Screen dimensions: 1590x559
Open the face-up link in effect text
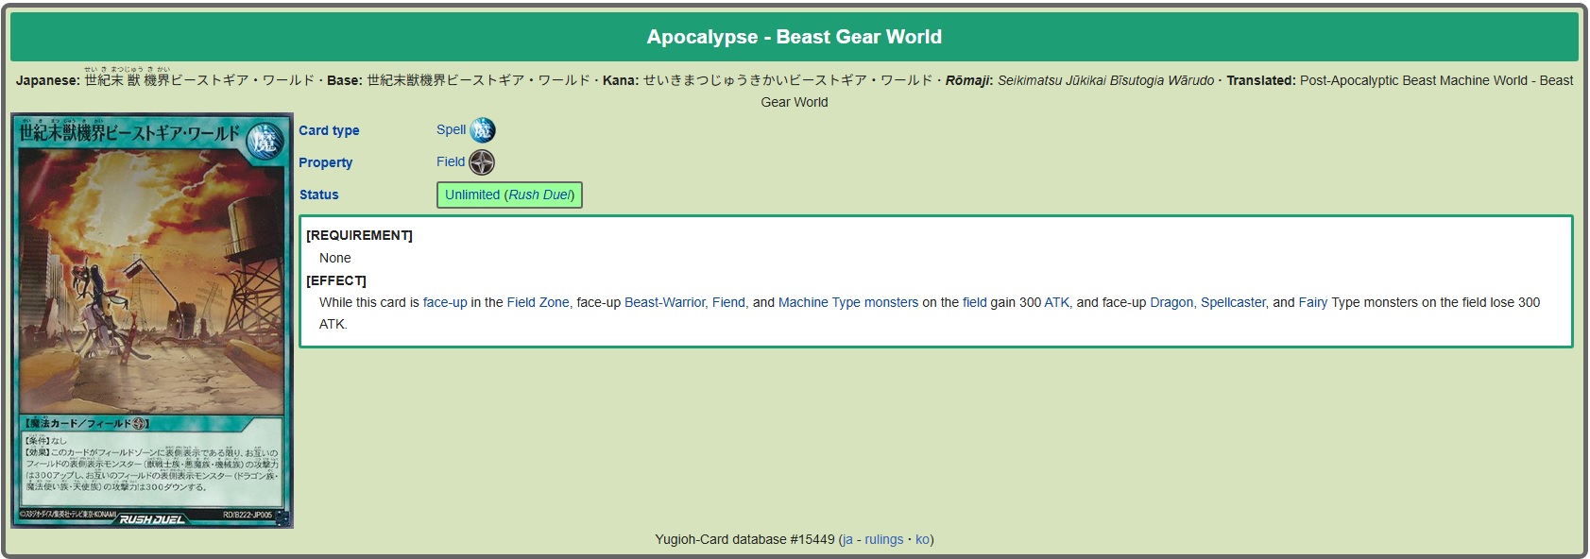[x=445, y=302]
